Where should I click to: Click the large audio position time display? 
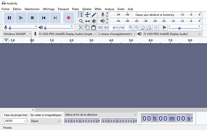167,118
